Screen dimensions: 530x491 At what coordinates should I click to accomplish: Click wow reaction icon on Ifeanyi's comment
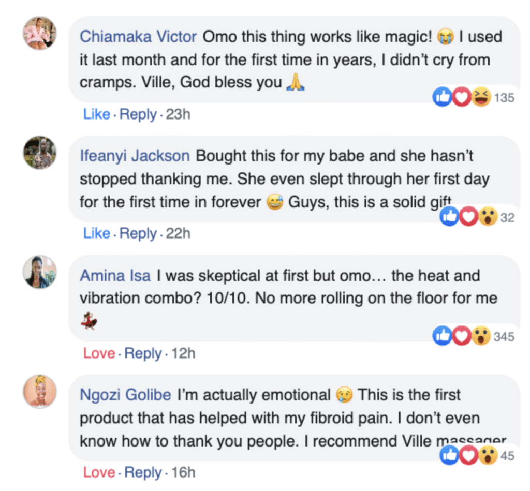point(487,217)
